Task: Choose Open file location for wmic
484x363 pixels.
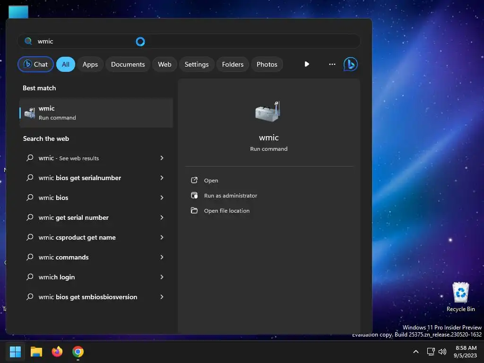Action: (226, 211)
